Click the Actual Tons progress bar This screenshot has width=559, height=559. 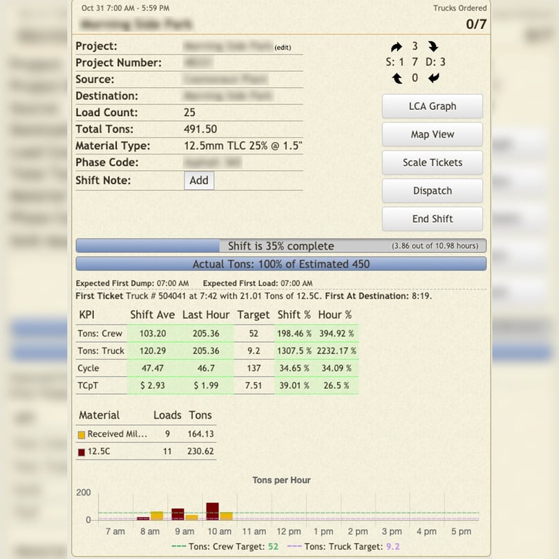point(281,264)
